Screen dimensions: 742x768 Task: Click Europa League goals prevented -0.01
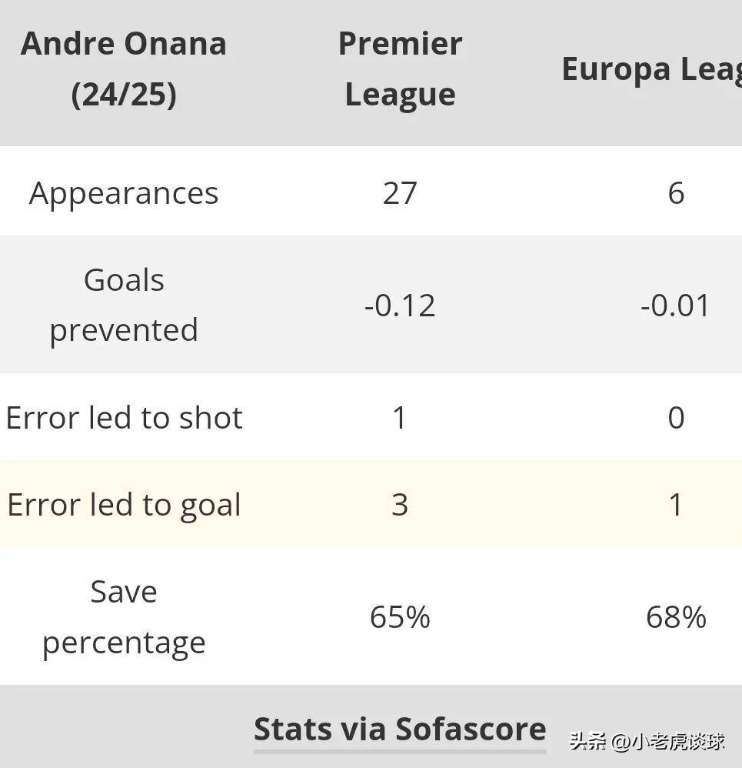tap(675, 306)
